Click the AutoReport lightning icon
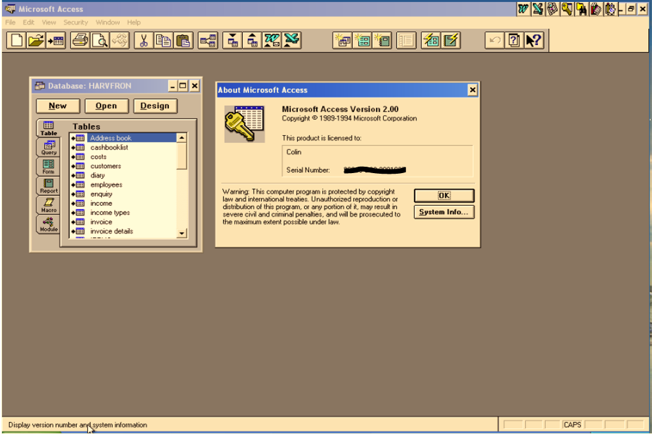This screenshot has height=434, width=652. pyautogui.click(x=451, y=40)
